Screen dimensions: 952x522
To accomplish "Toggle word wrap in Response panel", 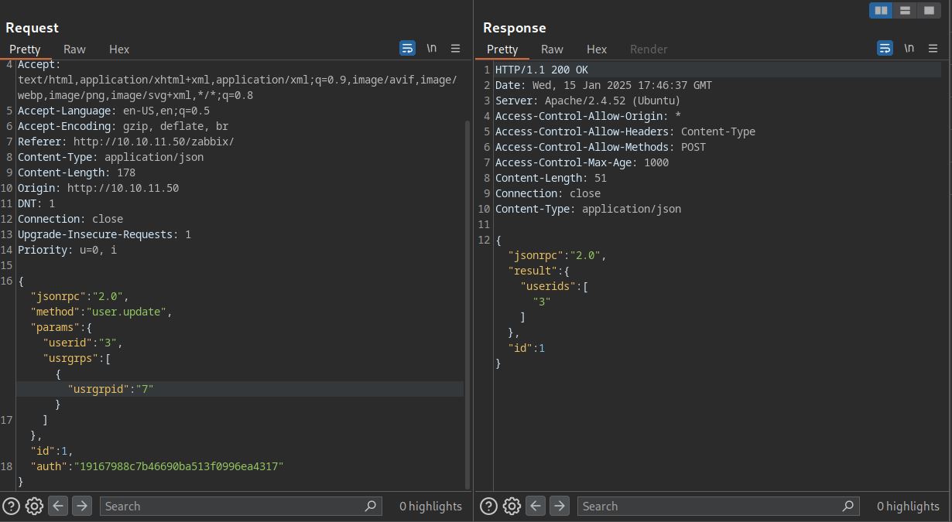I will coord(885,48).
